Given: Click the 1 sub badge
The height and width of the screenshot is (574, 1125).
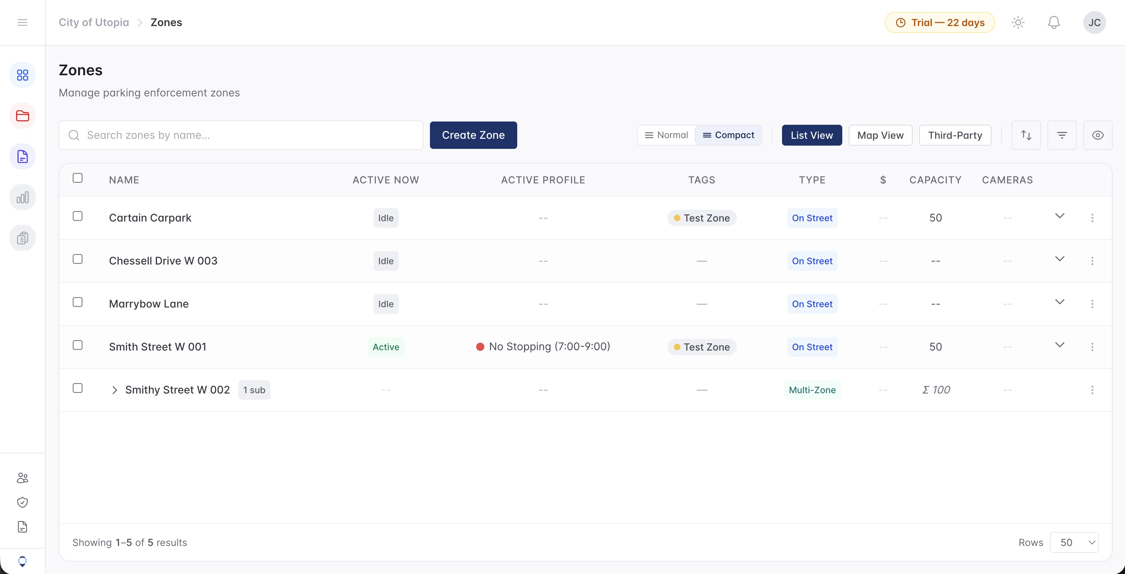Looking at the screenshot, I should click(254, 390).
